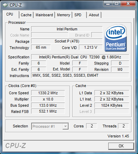
Task: Click the Rated FSB value 532.1 MHz
Action: tap(48, 111)
